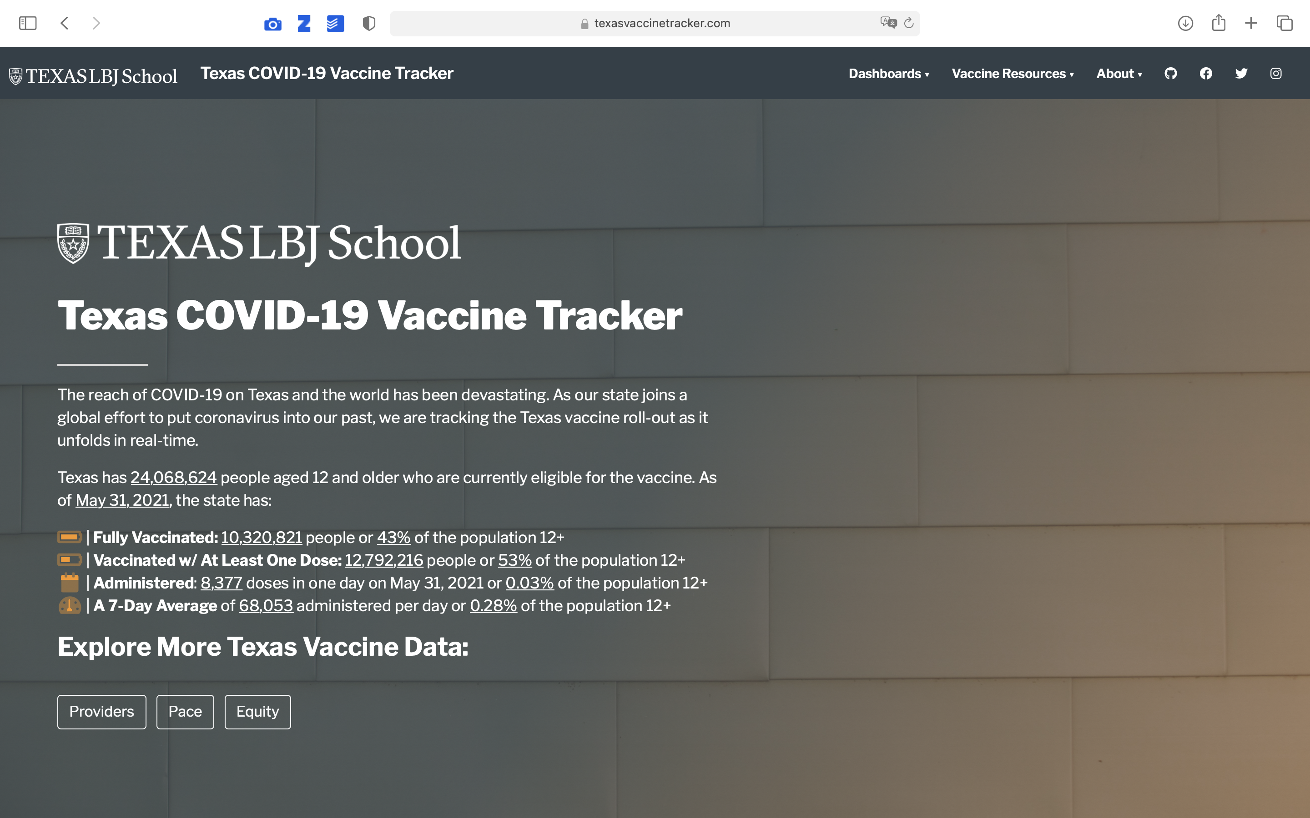Expand the Dashboards menu
The height and width of the screenshot is (818, 1310).
(888, 74)
